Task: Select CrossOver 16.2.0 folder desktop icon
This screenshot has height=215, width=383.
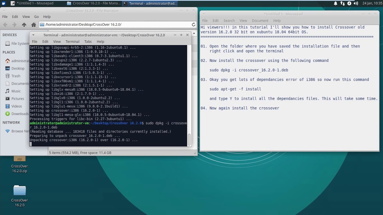Action: 19,196
